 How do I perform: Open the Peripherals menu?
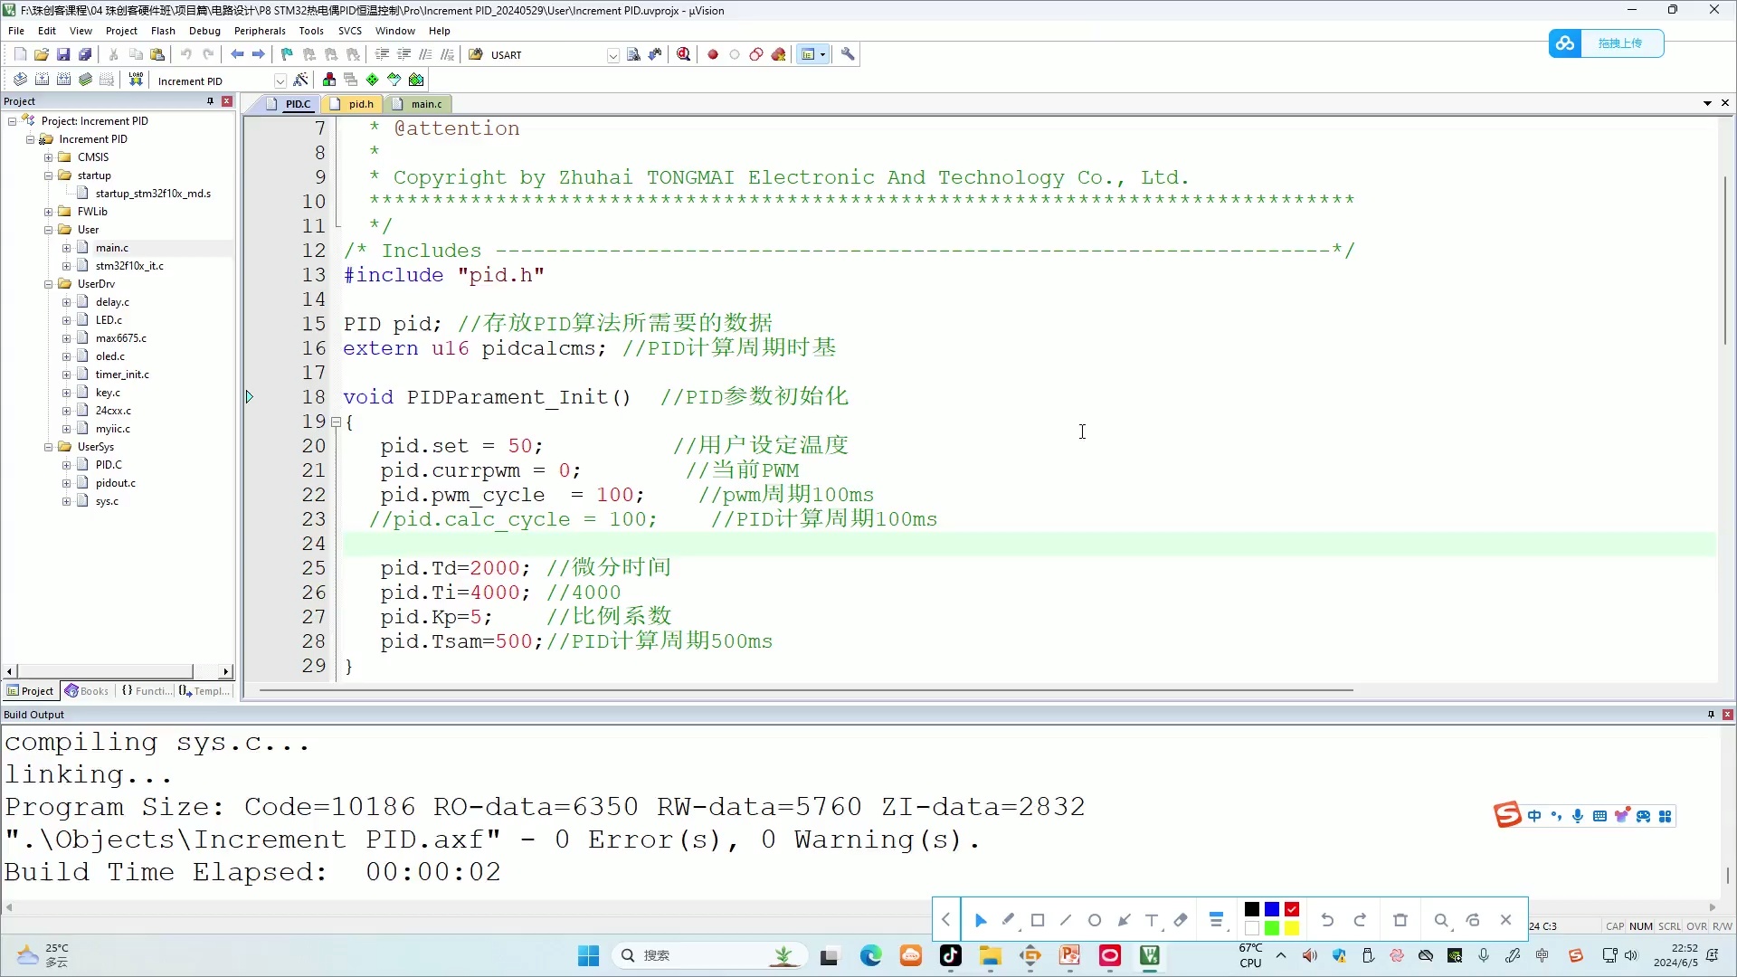[260, 30]
